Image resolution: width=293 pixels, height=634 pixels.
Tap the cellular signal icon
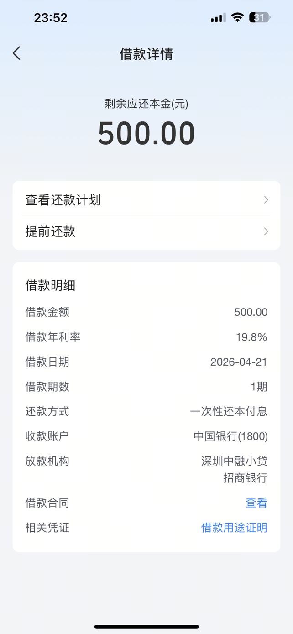pos(218,18)
